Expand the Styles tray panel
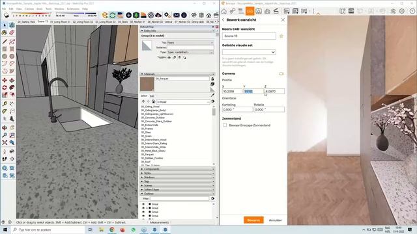The image size is (417, 234). pos(177,173)
